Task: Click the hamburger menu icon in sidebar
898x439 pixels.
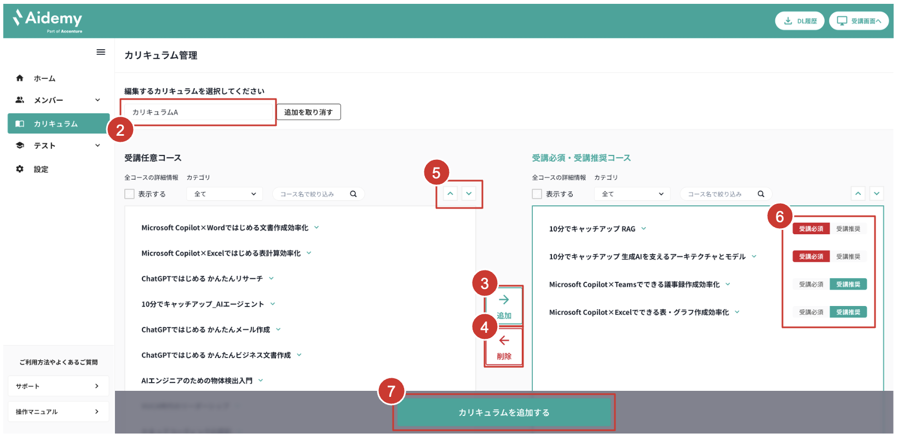Action: pos(101,52)
